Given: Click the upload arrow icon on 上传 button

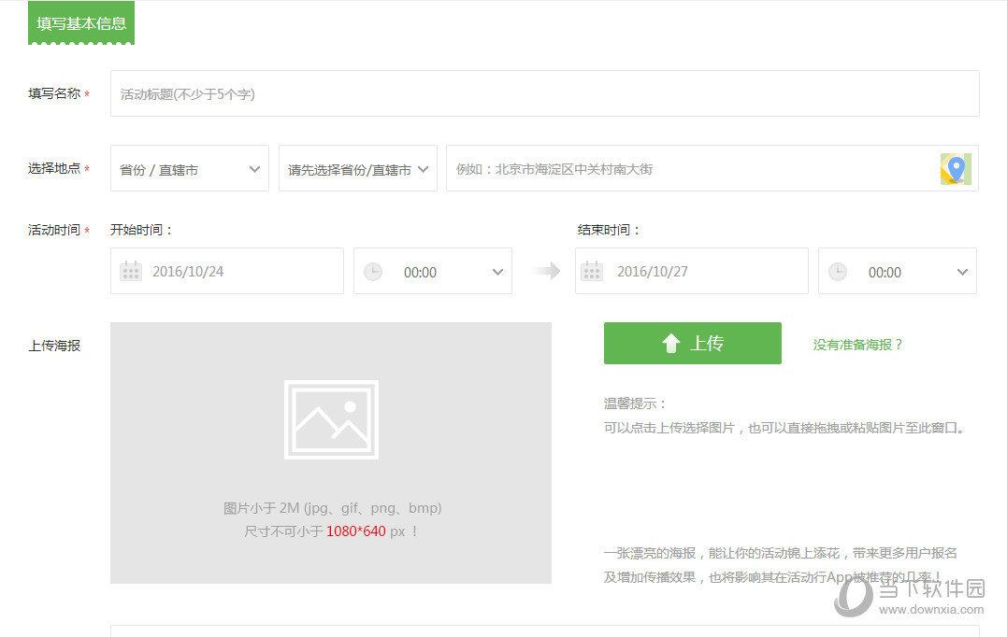Looking at the screenshot, I should click(670, 343).
